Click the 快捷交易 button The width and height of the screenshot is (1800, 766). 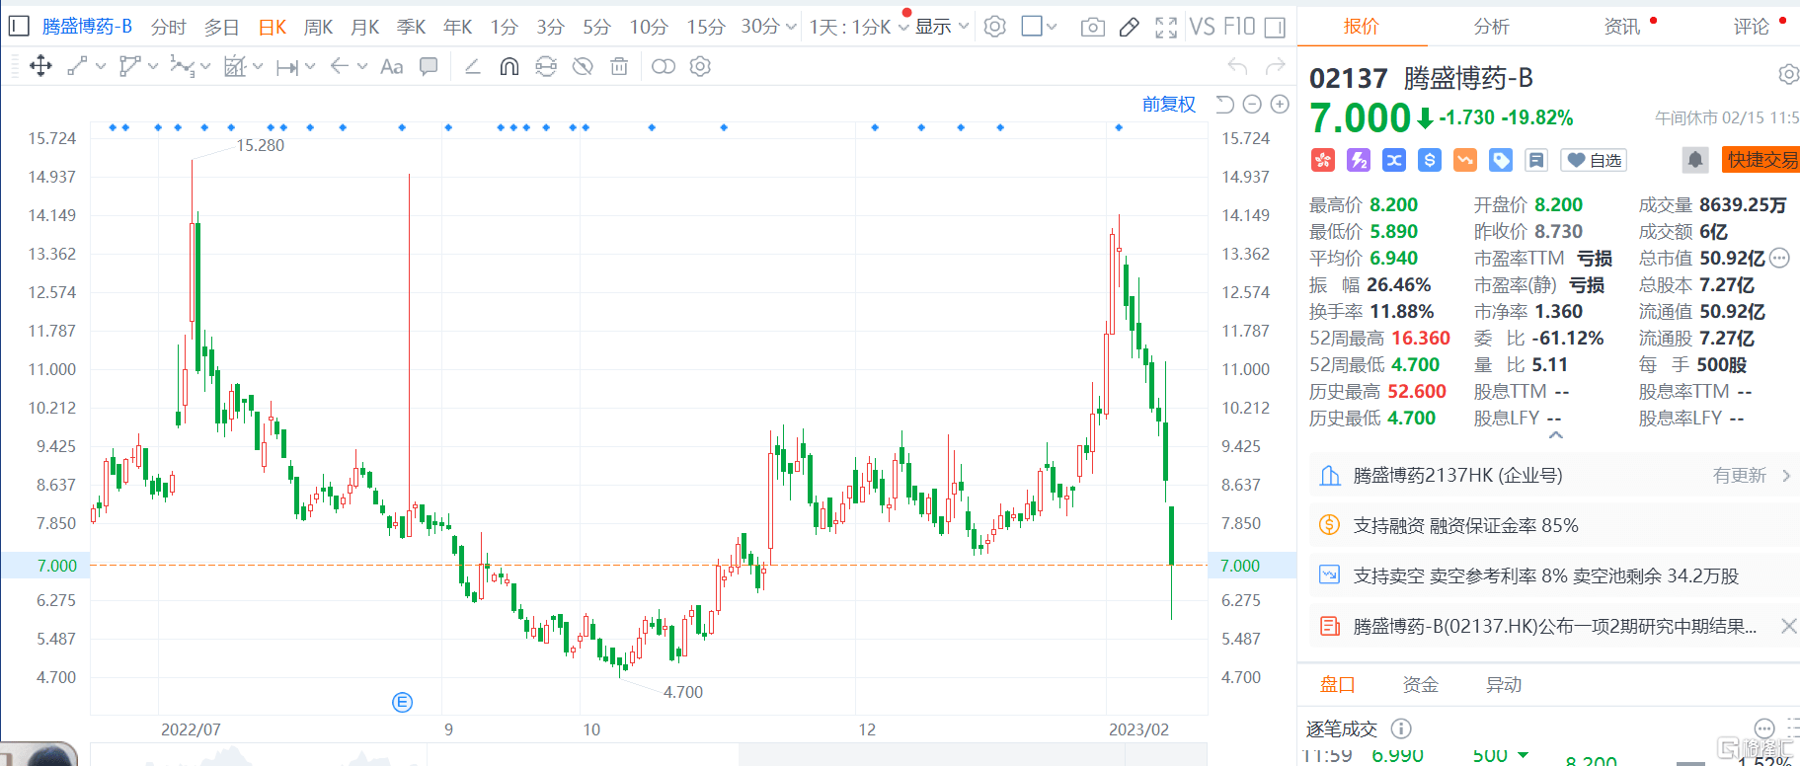[x=1761, y=160]
